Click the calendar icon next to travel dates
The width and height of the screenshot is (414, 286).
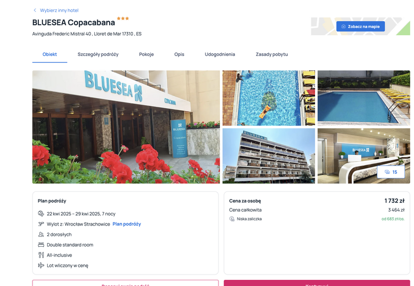41,214
